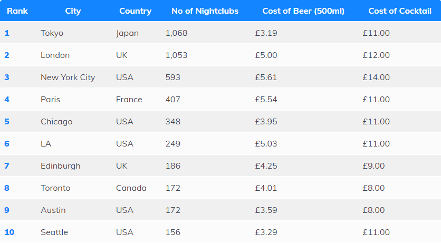
Task: Select the Tokyo city cell
Action: coord(52,33)
